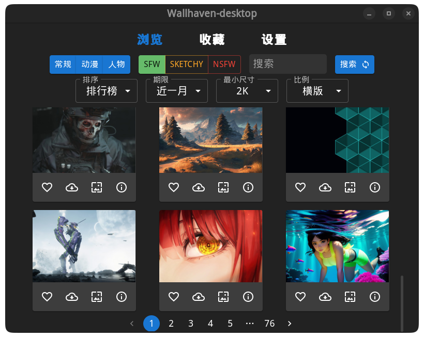
Task: Show info for teal hexagon wallpaper
Action: [375, 187]
